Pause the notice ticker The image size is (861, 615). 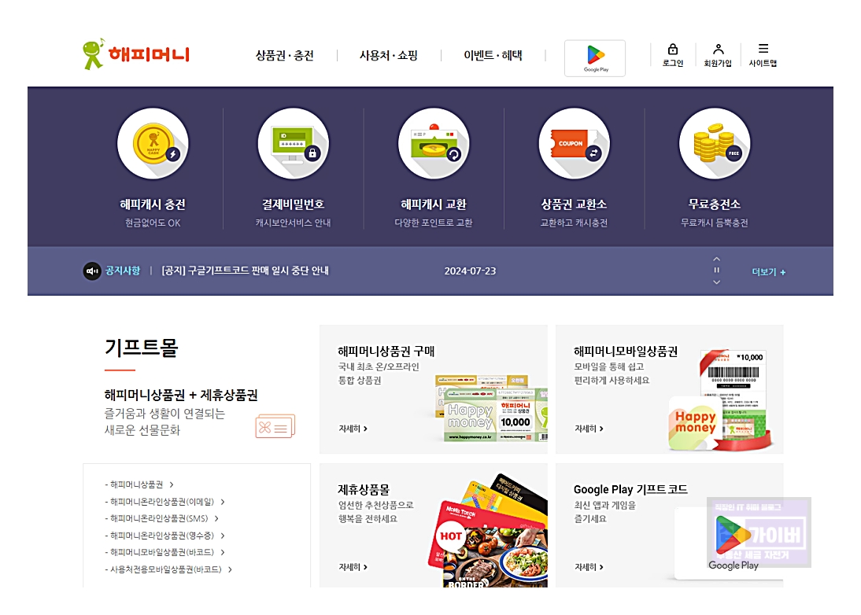click(717, 271)
